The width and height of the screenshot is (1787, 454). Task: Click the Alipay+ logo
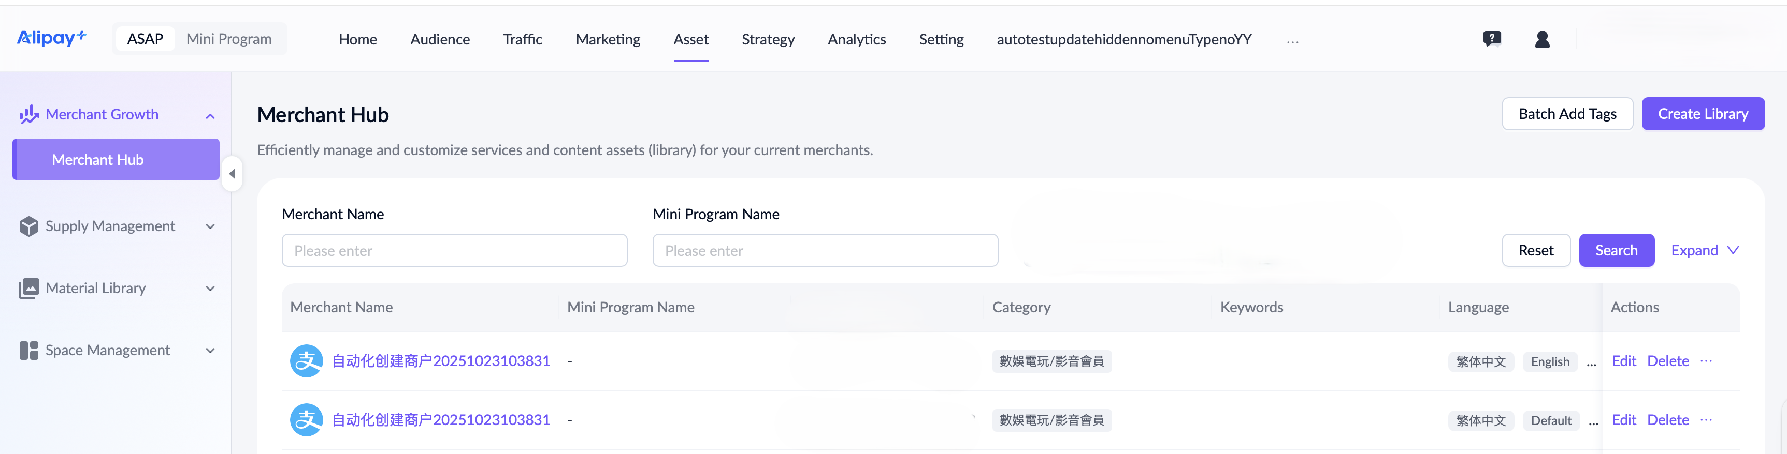(51, 38)
